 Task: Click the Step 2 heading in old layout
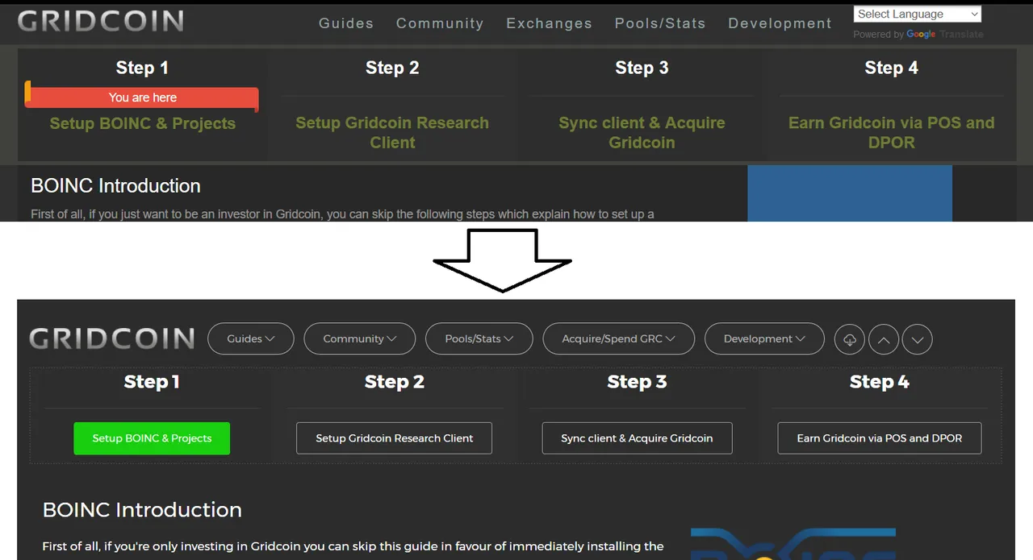click(392, 68)
